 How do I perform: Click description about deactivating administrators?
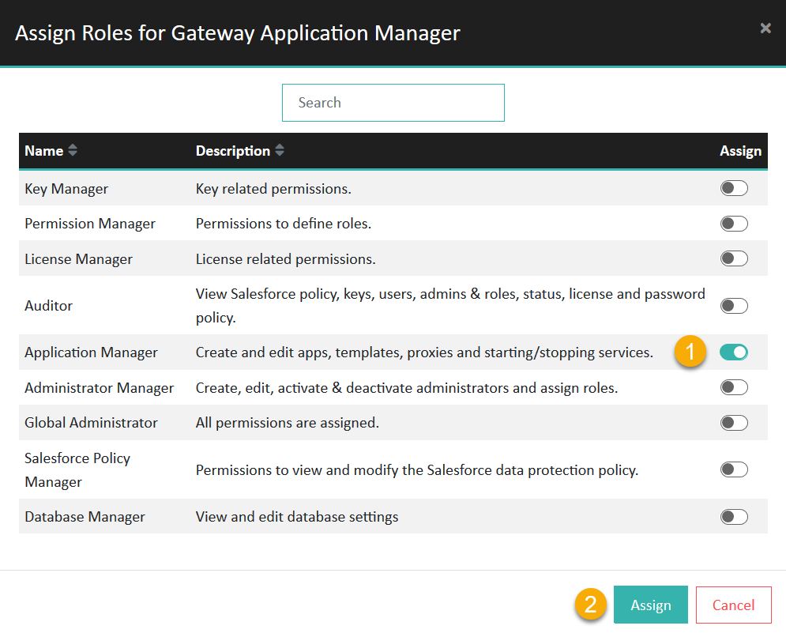click(x=407, y=388)
